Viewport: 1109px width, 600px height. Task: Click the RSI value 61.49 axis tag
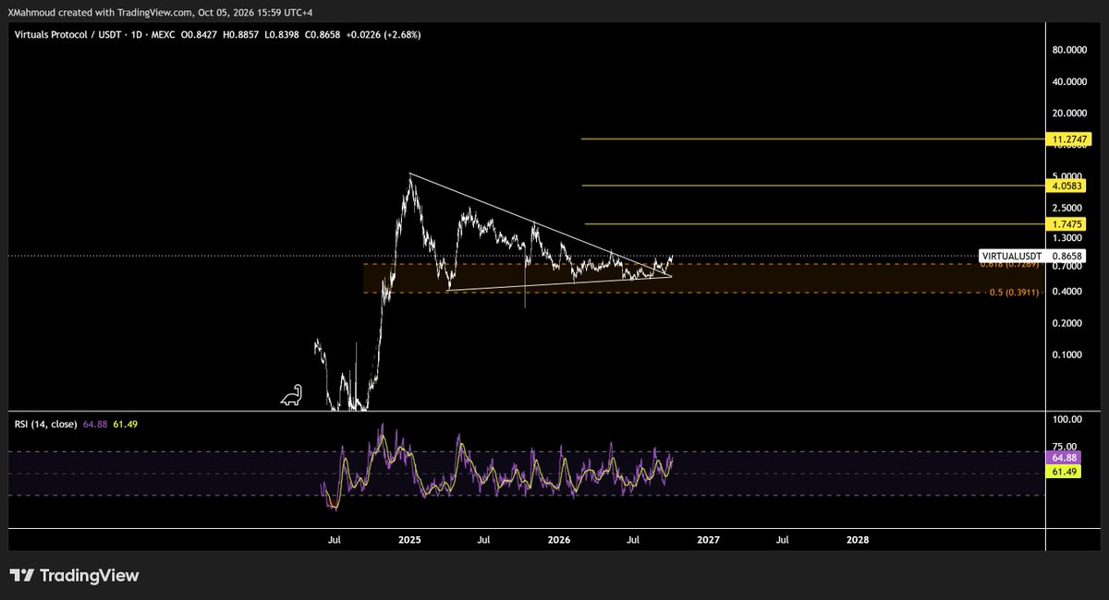click(1062, 472)
